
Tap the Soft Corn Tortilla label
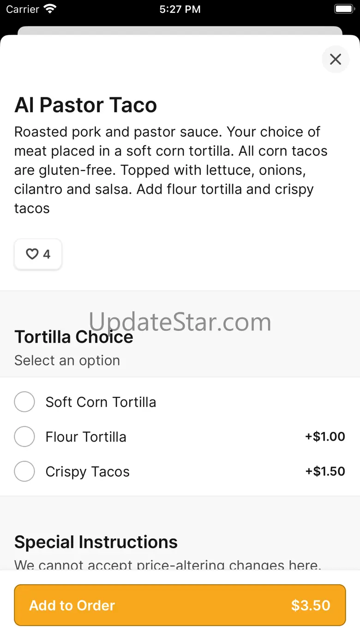[x=101, y=402]
